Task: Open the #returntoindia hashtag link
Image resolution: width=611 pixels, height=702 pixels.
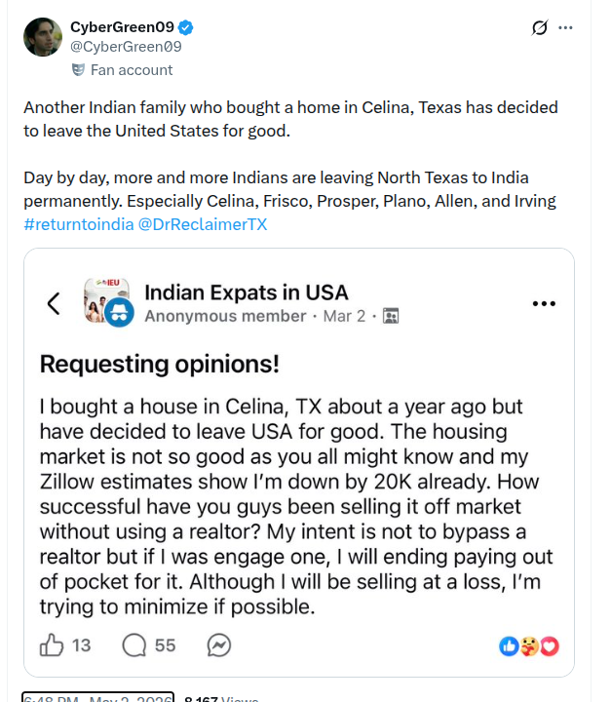Action: [79, 224]
